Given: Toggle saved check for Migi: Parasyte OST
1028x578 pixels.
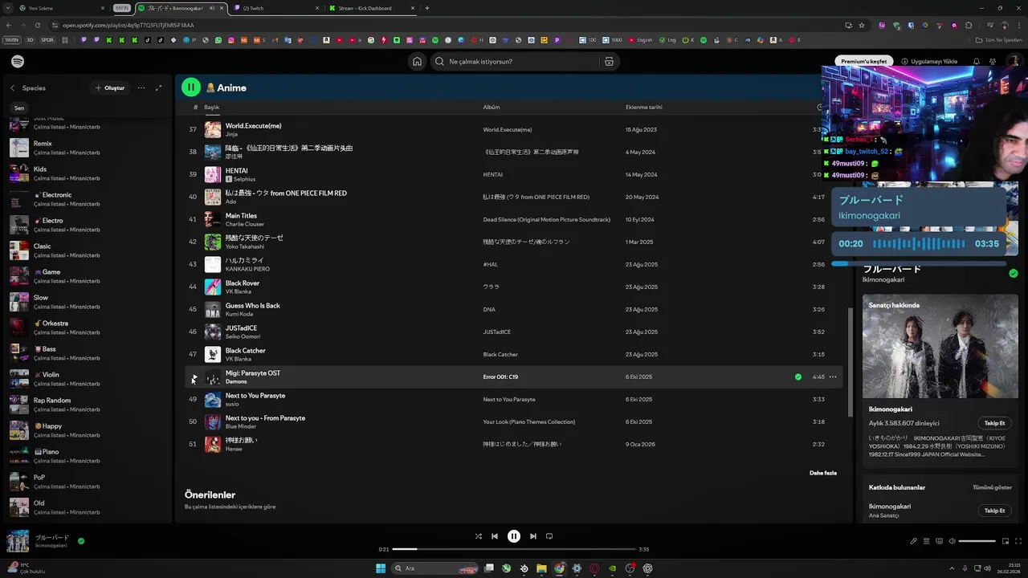Looking at the screenshot, I should click(x=798, y=377).
